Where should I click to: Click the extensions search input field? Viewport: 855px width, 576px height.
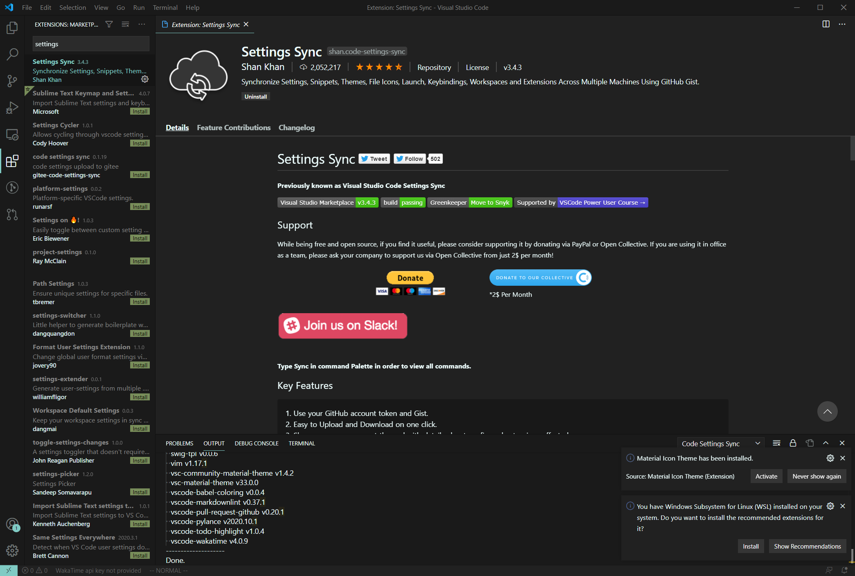[x=91, y=44]
